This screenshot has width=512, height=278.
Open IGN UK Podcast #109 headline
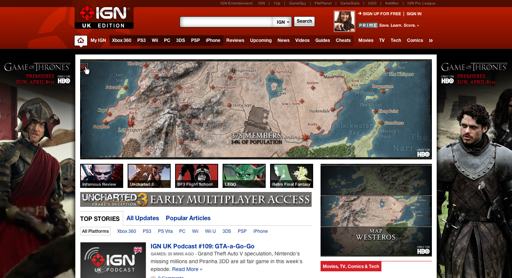point(203,246)
